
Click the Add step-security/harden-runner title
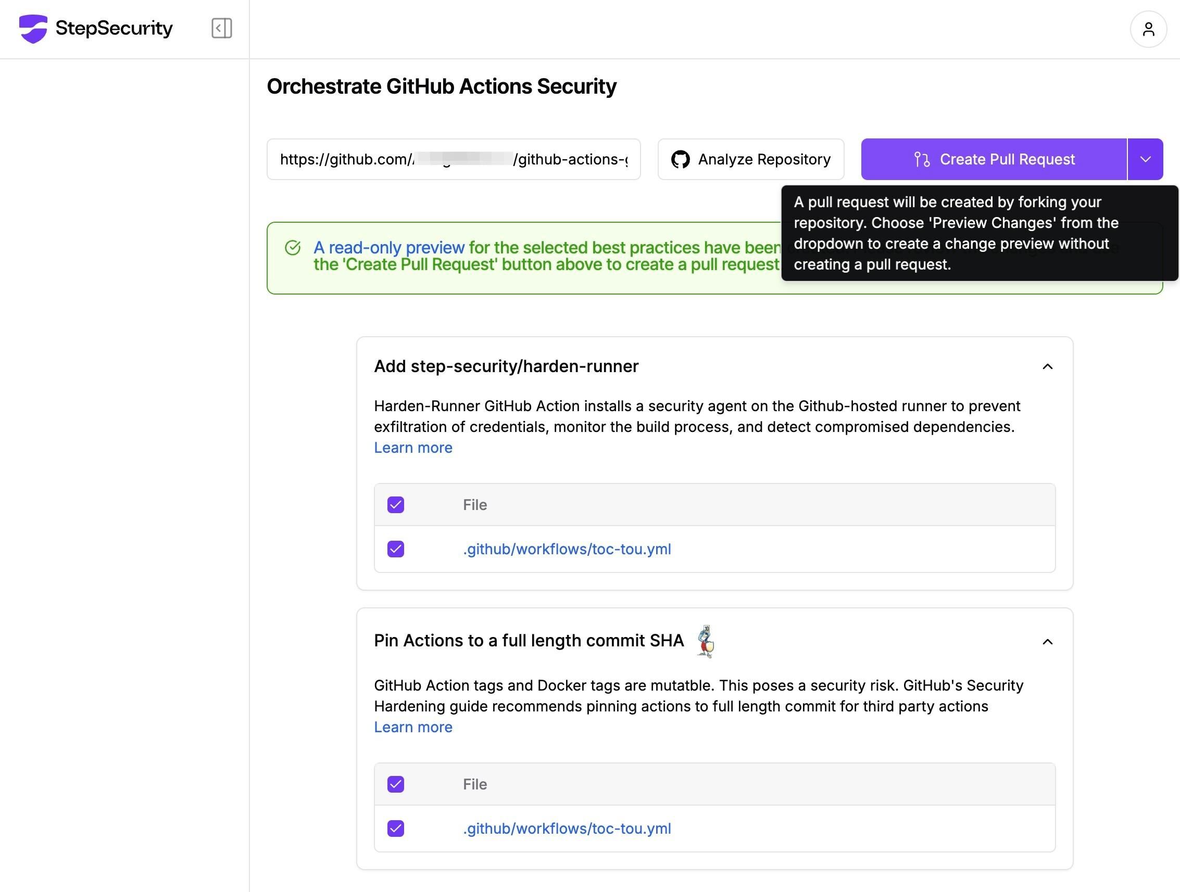click(506, 367)
